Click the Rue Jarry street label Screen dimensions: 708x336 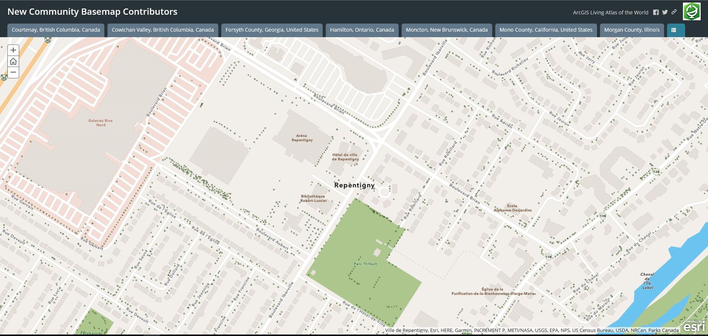click(586, 57)
